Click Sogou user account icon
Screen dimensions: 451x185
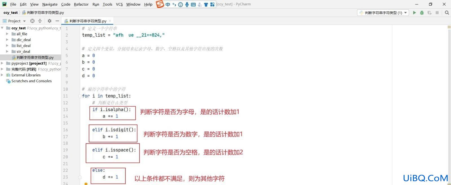[200, 5]
